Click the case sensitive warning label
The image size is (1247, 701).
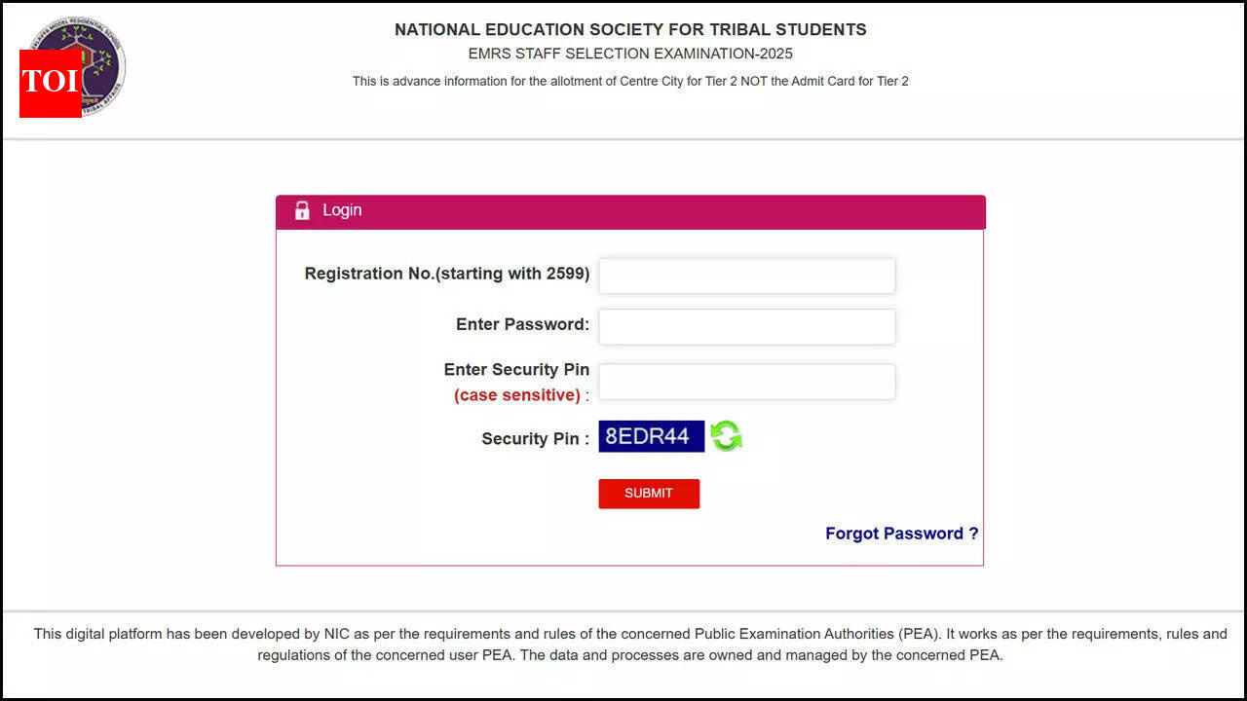[x=517, y=394]
